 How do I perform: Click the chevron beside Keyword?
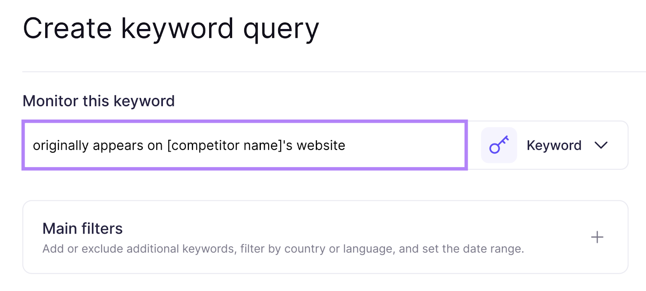click(x=601, y=146)
